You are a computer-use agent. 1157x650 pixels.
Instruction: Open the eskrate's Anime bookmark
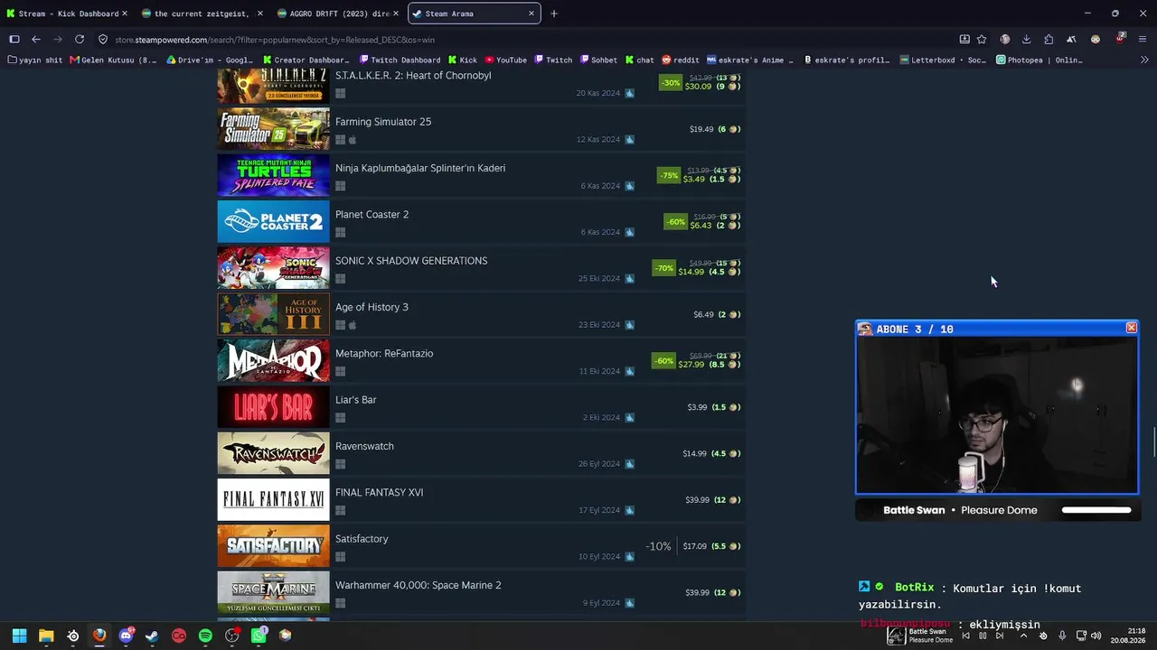point(751,60)
